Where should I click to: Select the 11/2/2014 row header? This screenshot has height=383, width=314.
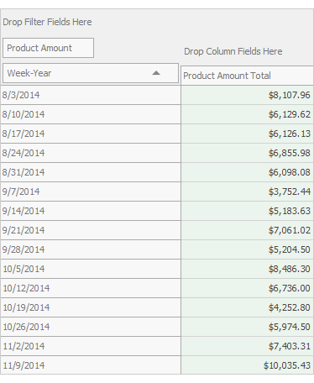(x=91, y=346)
